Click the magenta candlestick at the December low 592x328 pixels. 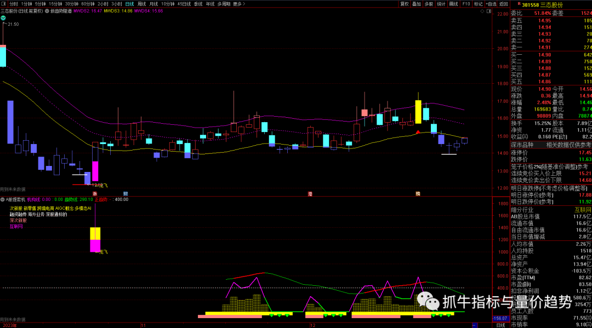pos(95,171)
